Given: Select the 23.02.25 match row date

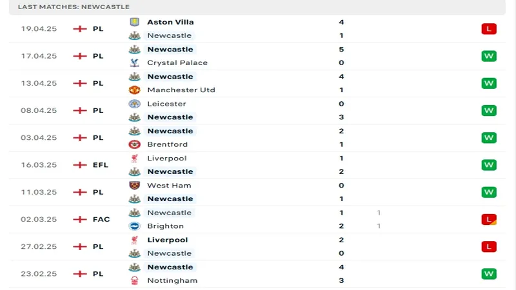Looking at the screenshot, I should click(x=39, y=274).
